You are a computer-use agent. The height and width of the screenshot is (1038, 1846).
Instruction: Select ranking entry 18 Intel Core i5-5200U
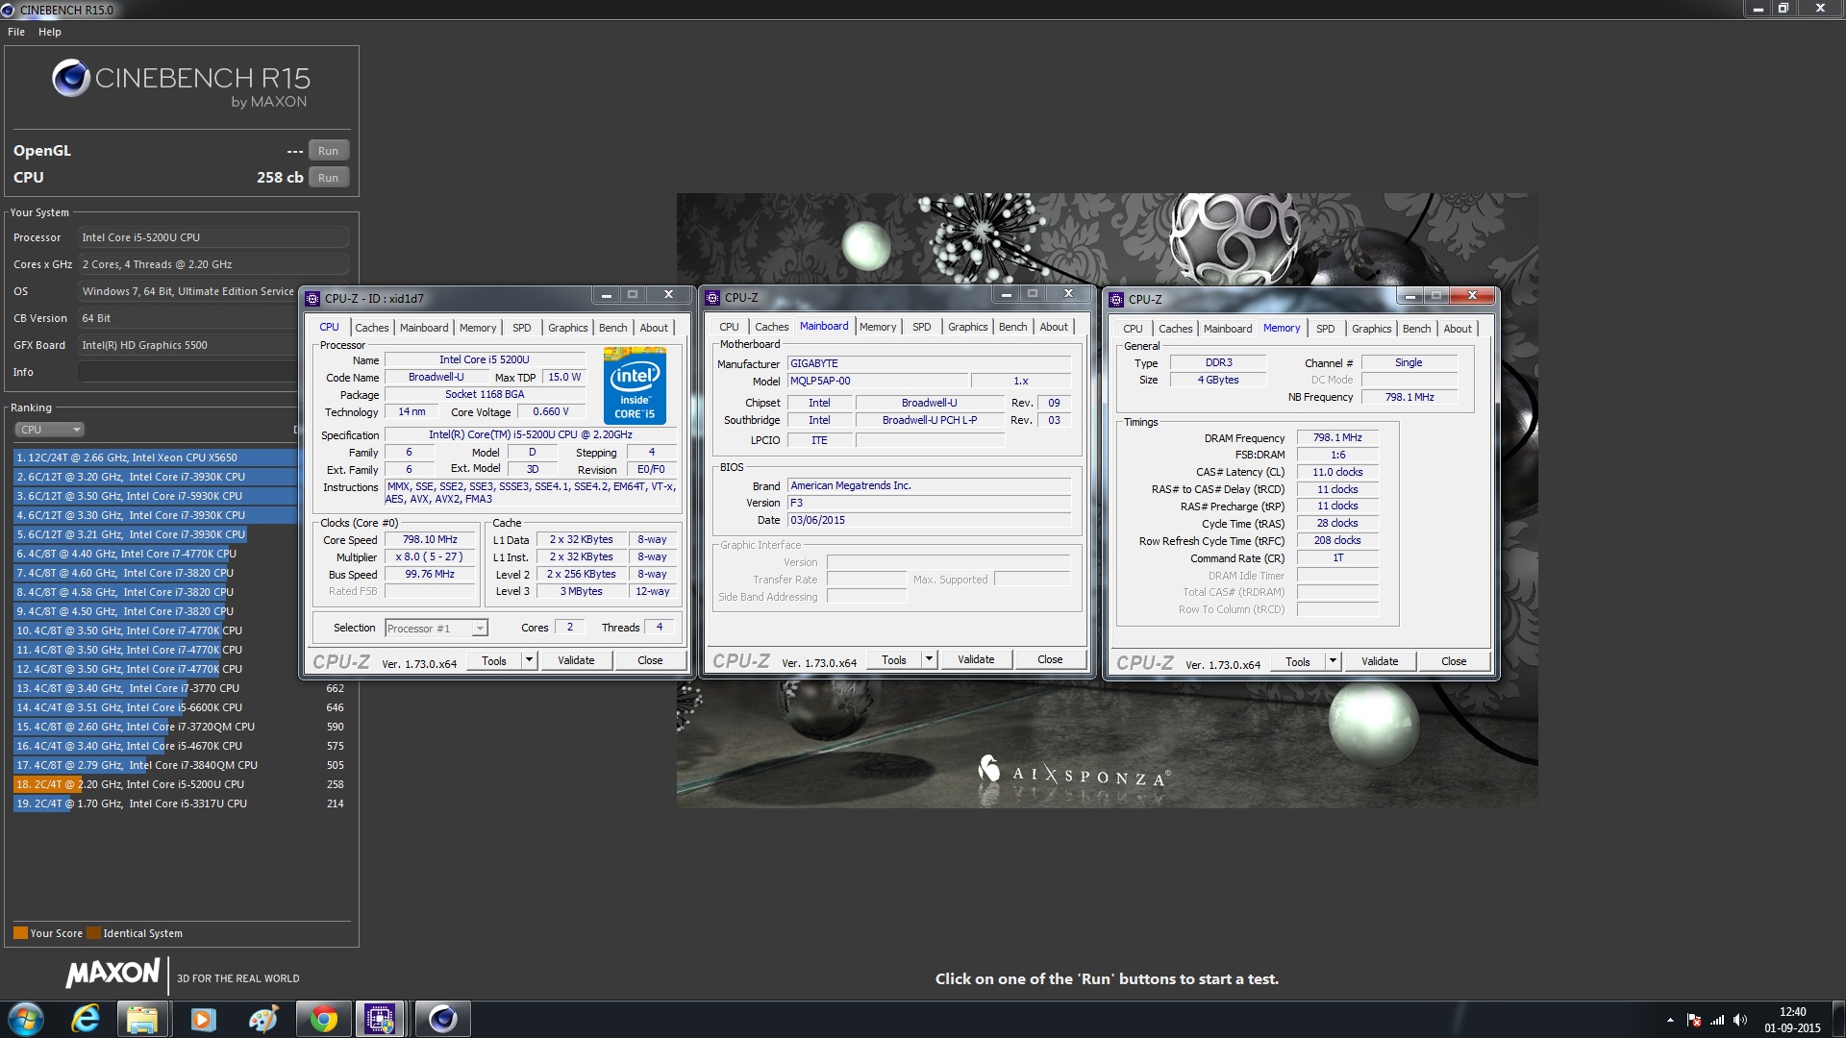tap(179, 784)
